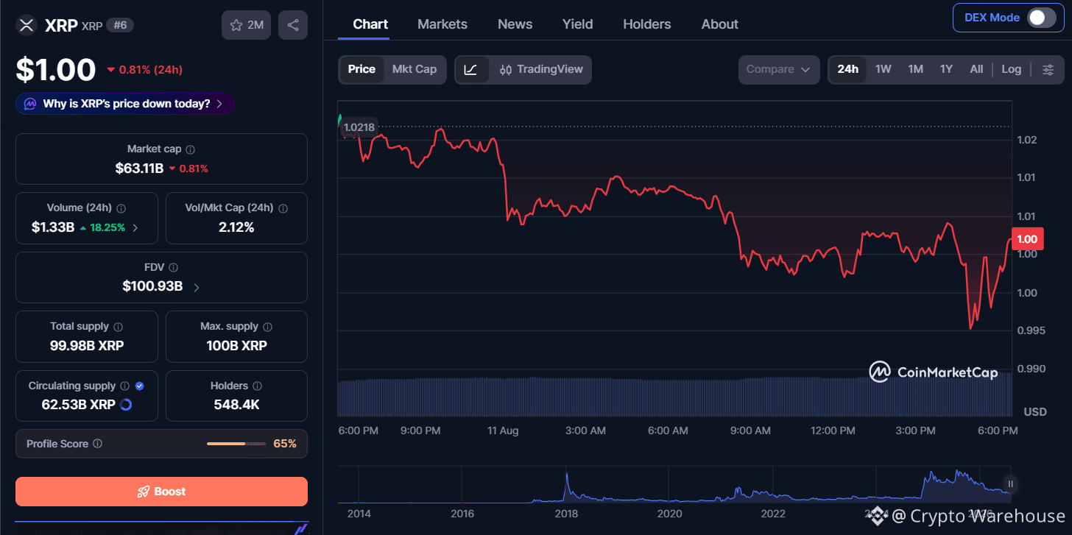The height and width of the screenshot is (535, 1072).
Task: Set chart range to 1M
Action: 916,69
